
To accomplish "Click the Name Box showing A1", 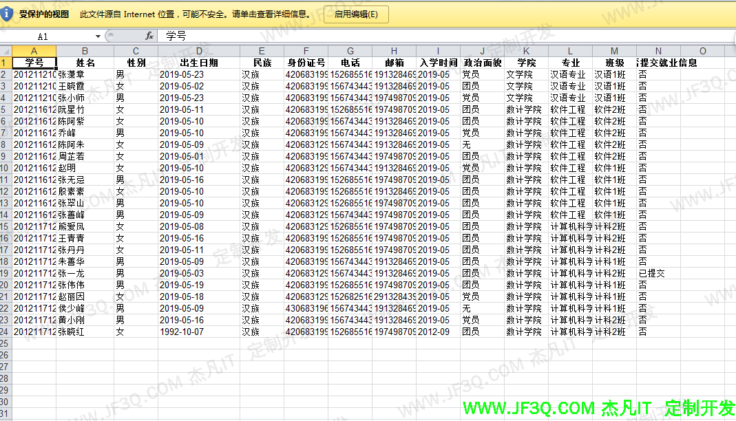I will 41,36.
